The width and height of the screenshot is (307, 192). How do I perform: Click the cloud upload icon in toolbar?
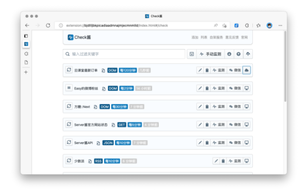pyautogui.click(x=248, y=54)
